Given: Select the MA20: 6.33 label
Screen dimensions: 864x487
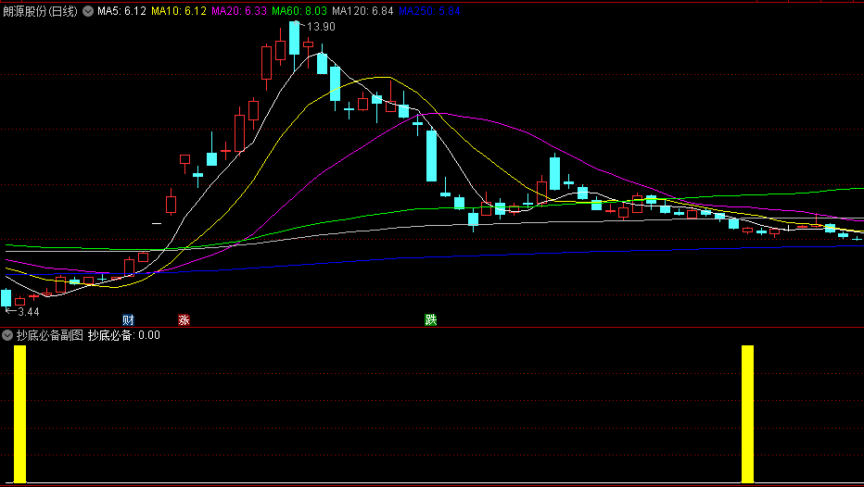Looking at the screenshot, I should tap(239, 11).
